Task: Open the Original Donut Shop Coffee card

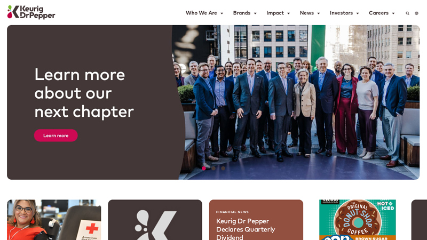Action: click(x=357, y=220)
